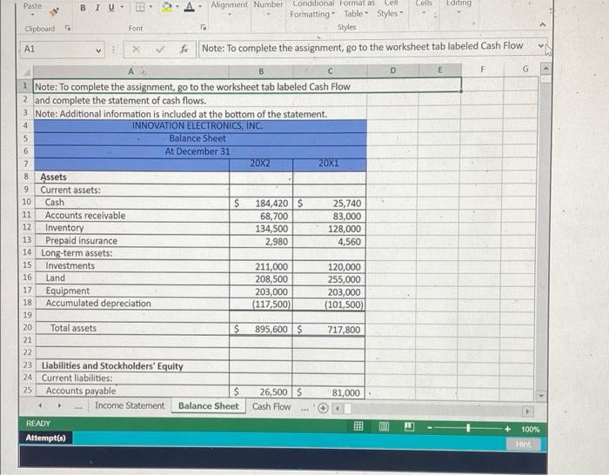Viewport: 609px width, 475px height.
Task: Apply cell borders with the Borders icon
Action: coord(140,7)
